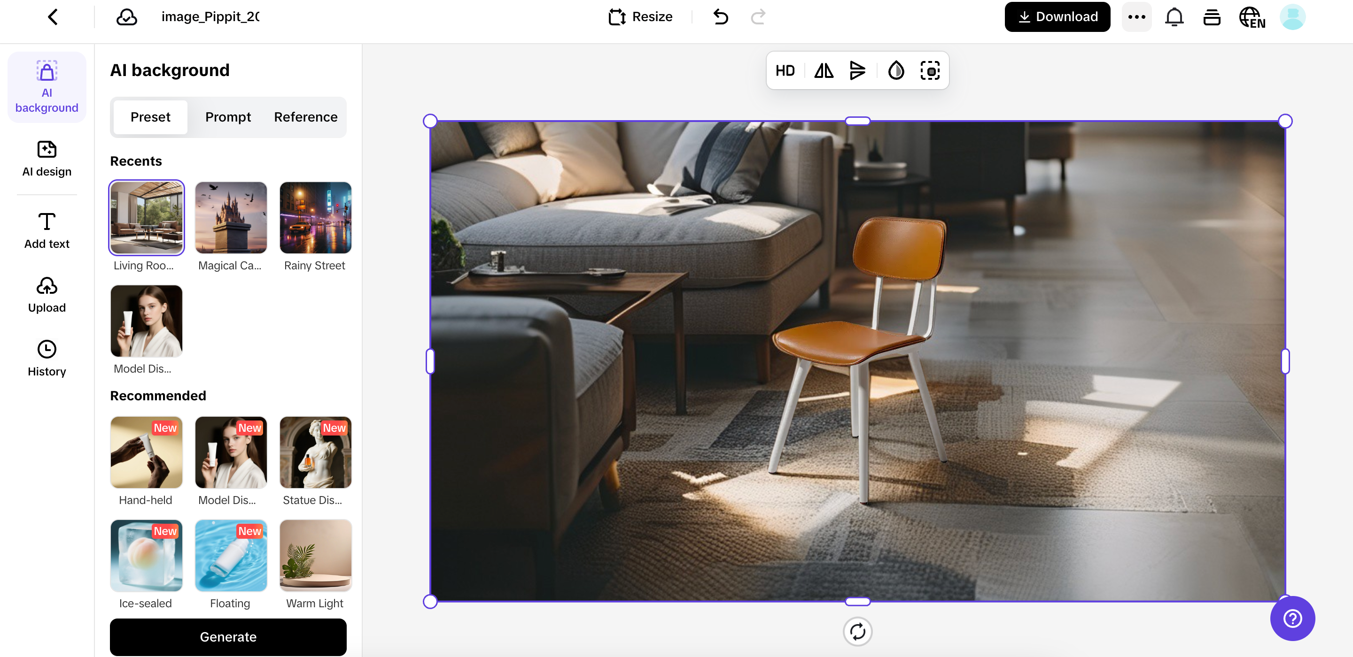1353x657 pixels.
Task: Open the History panel
Action: 47,359
